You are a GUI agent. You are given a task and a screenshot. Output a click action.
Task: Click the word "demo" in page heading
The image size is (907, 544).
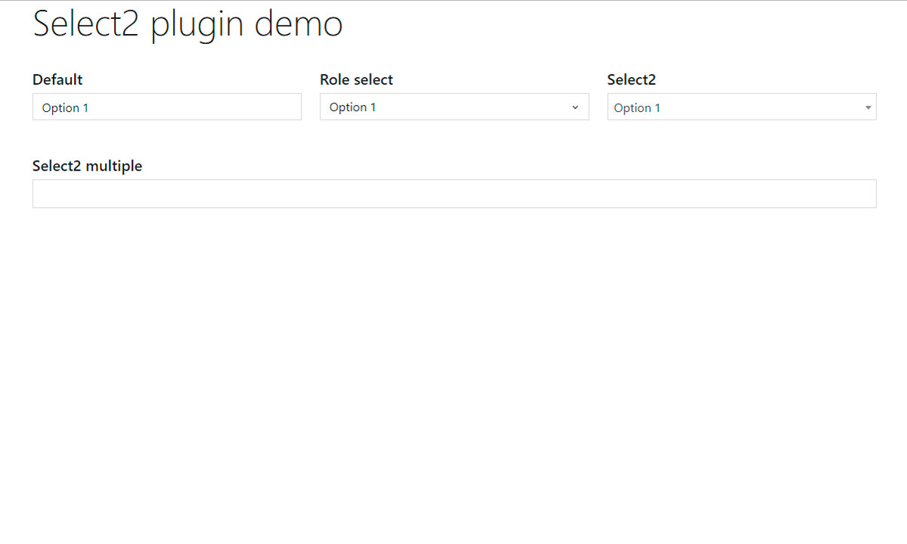(298, 23)
